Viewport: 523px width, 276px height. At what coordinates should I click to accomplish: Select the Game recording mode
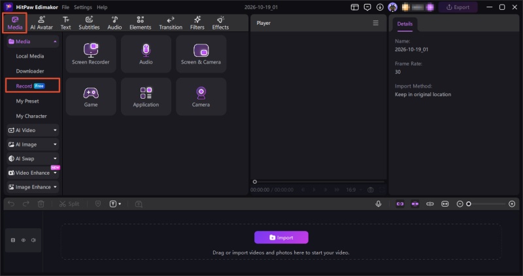tap(91, 97)
